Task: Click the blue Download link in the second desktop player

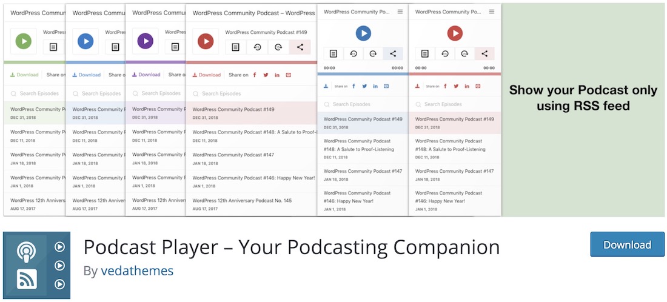Action: [86, 75]
